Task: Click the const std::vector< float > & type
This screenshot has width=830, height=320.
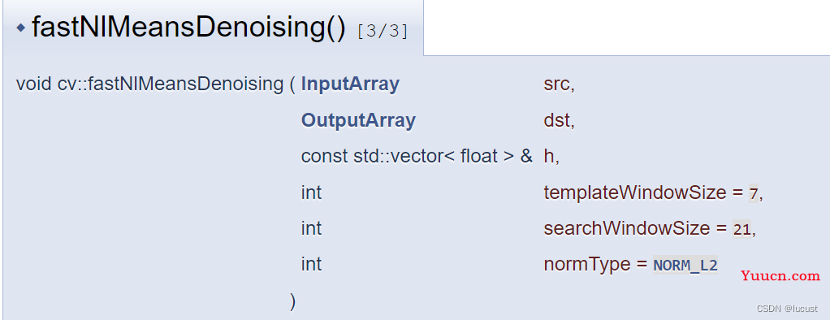Action: [417, 156]
